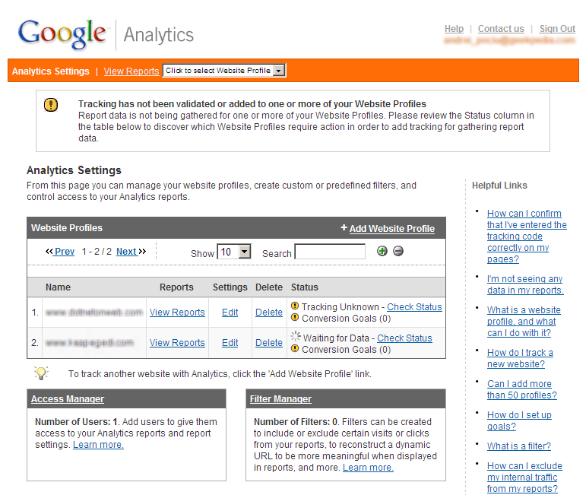This screenshot has width=586, height=495.
Task: Open 'How do I set up goals?' link
Action: 519,420
